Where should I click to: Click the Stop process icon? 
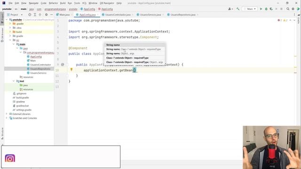coord(281,9)
